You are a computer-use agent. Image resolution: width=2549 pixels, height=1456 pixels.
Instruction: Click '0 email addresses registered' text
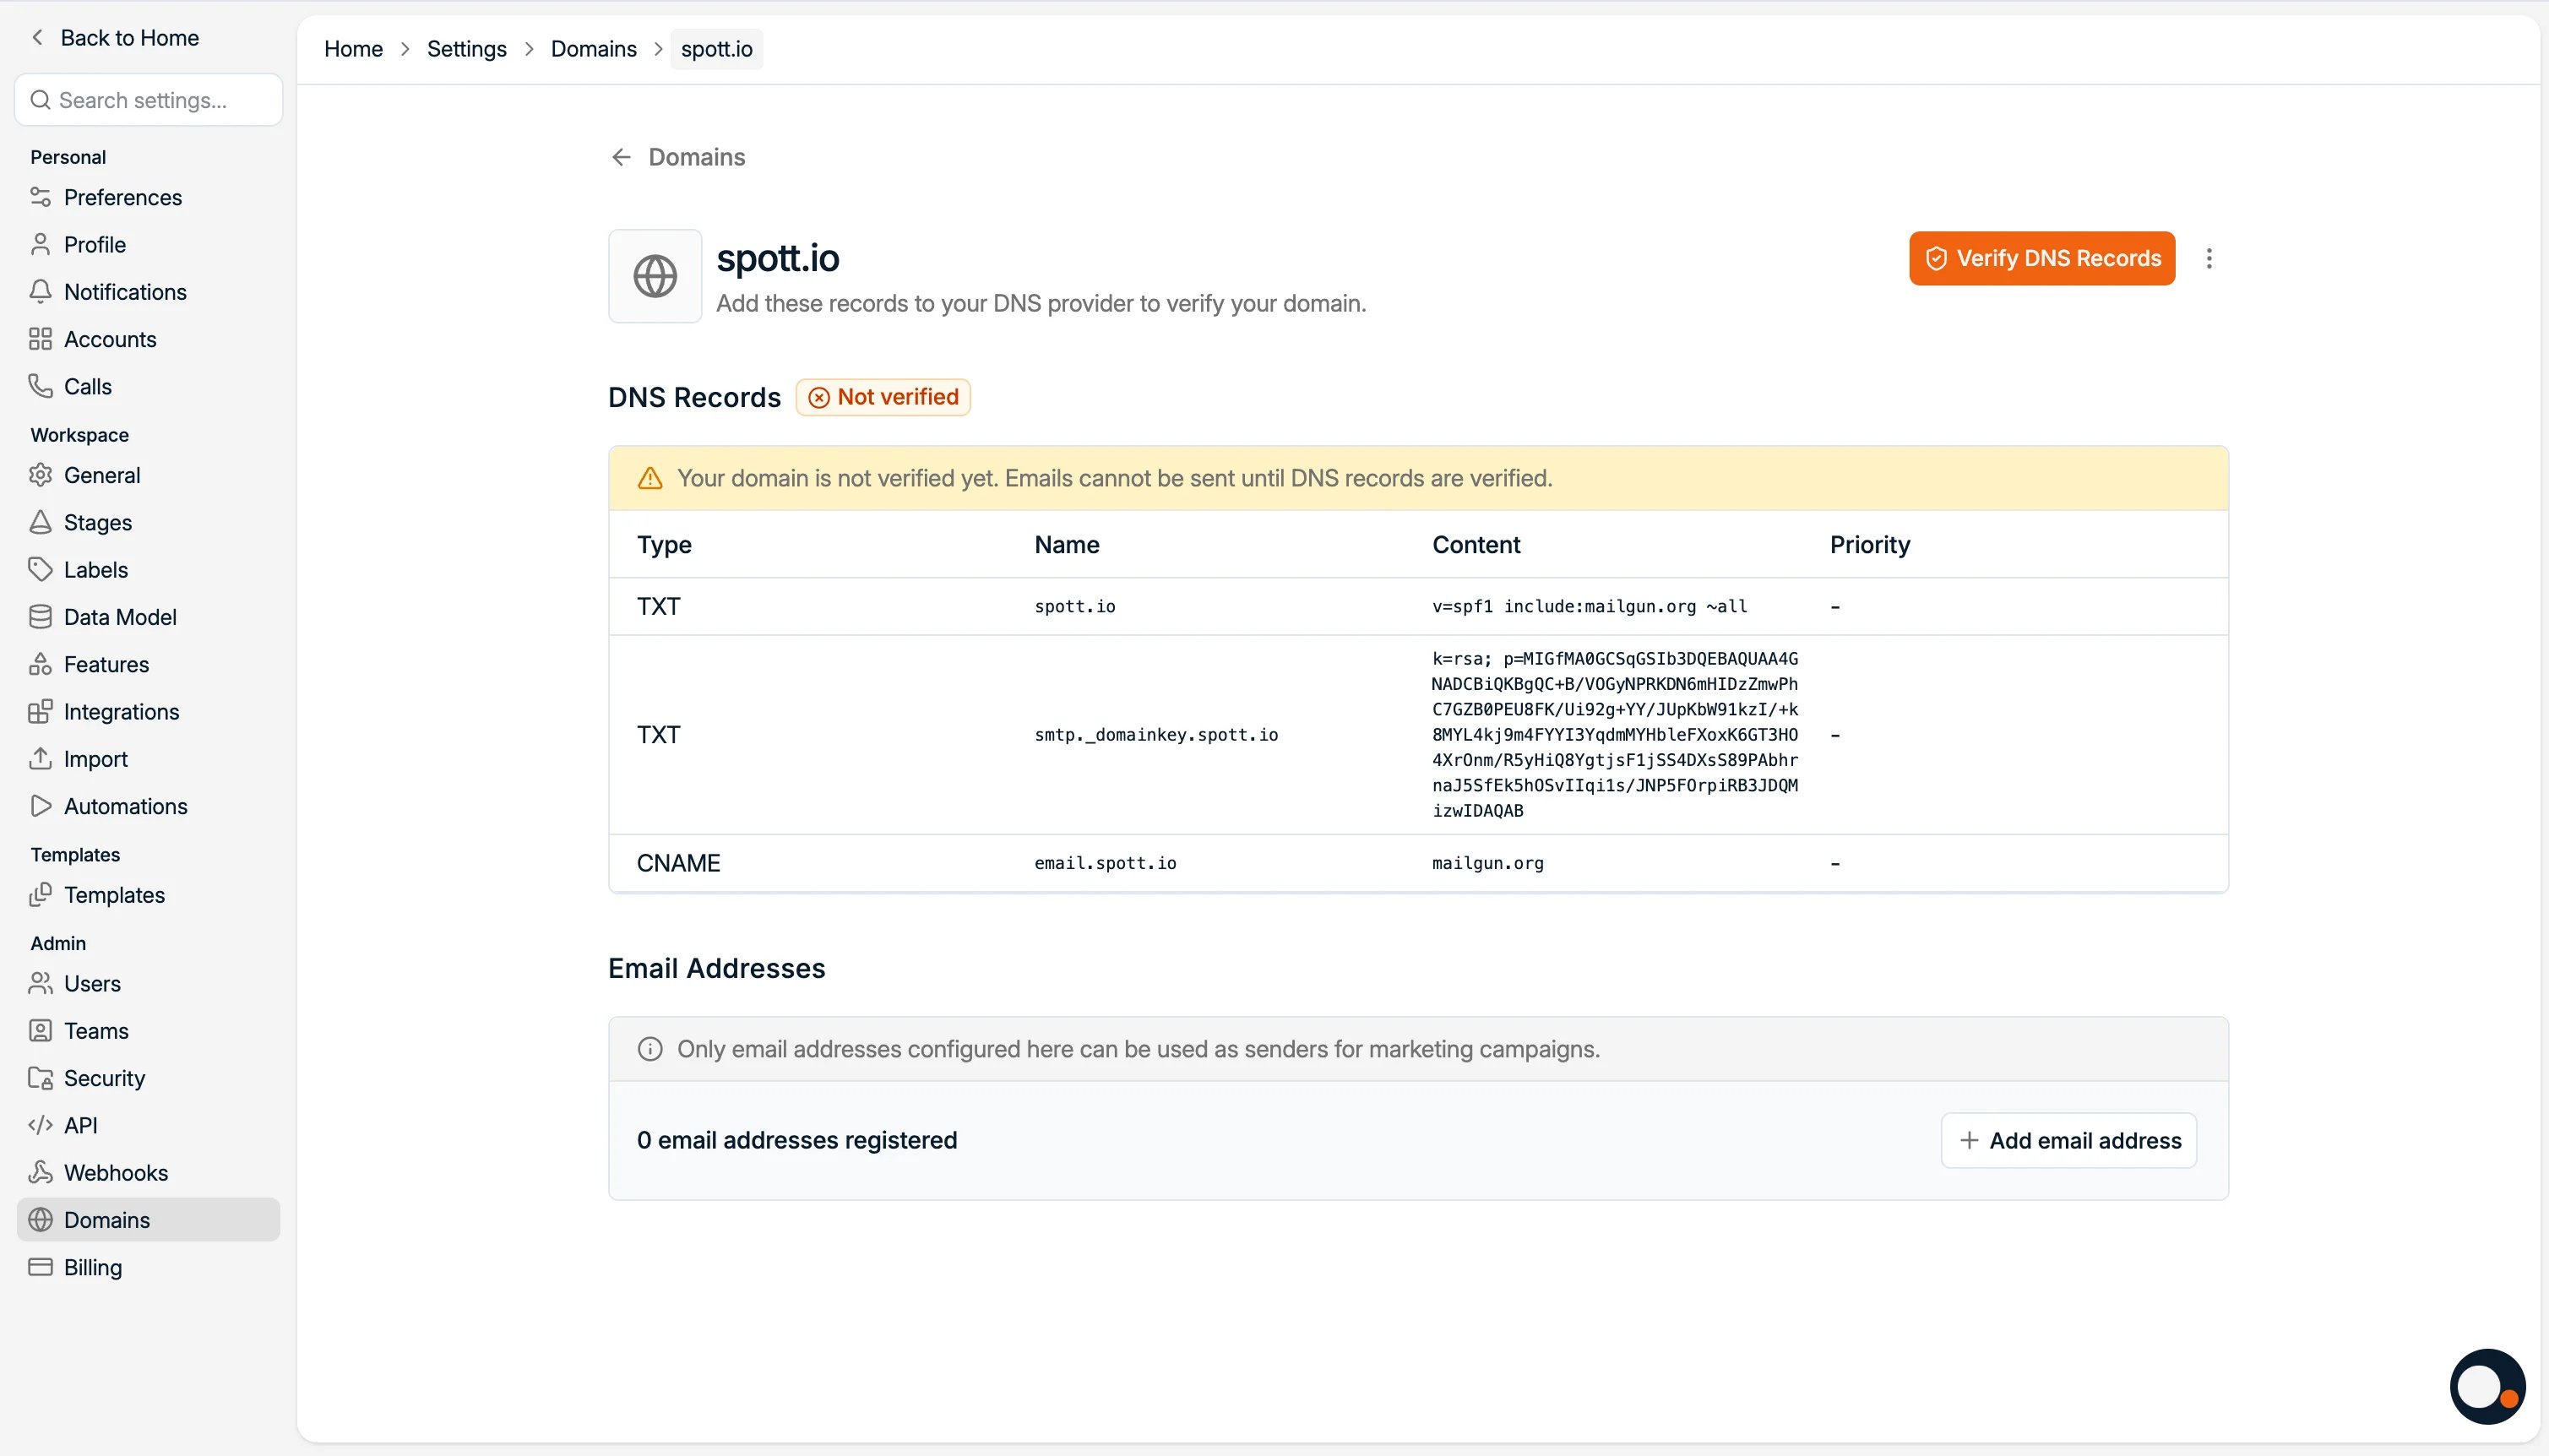coord(796,1141)
